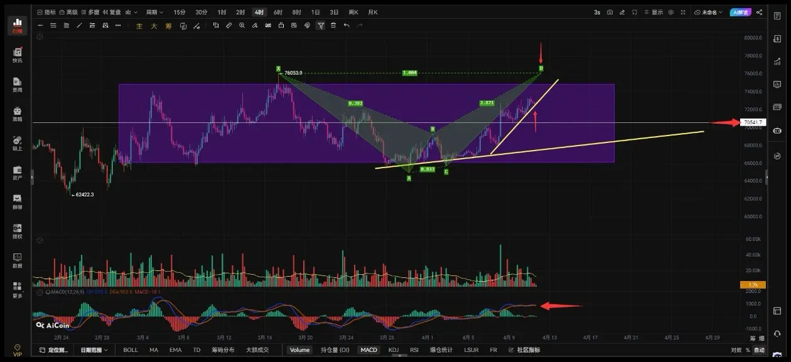Toggle 持仓量 (OI) indicator
Screen dimensions: 791x362
[x=335, y=349]
